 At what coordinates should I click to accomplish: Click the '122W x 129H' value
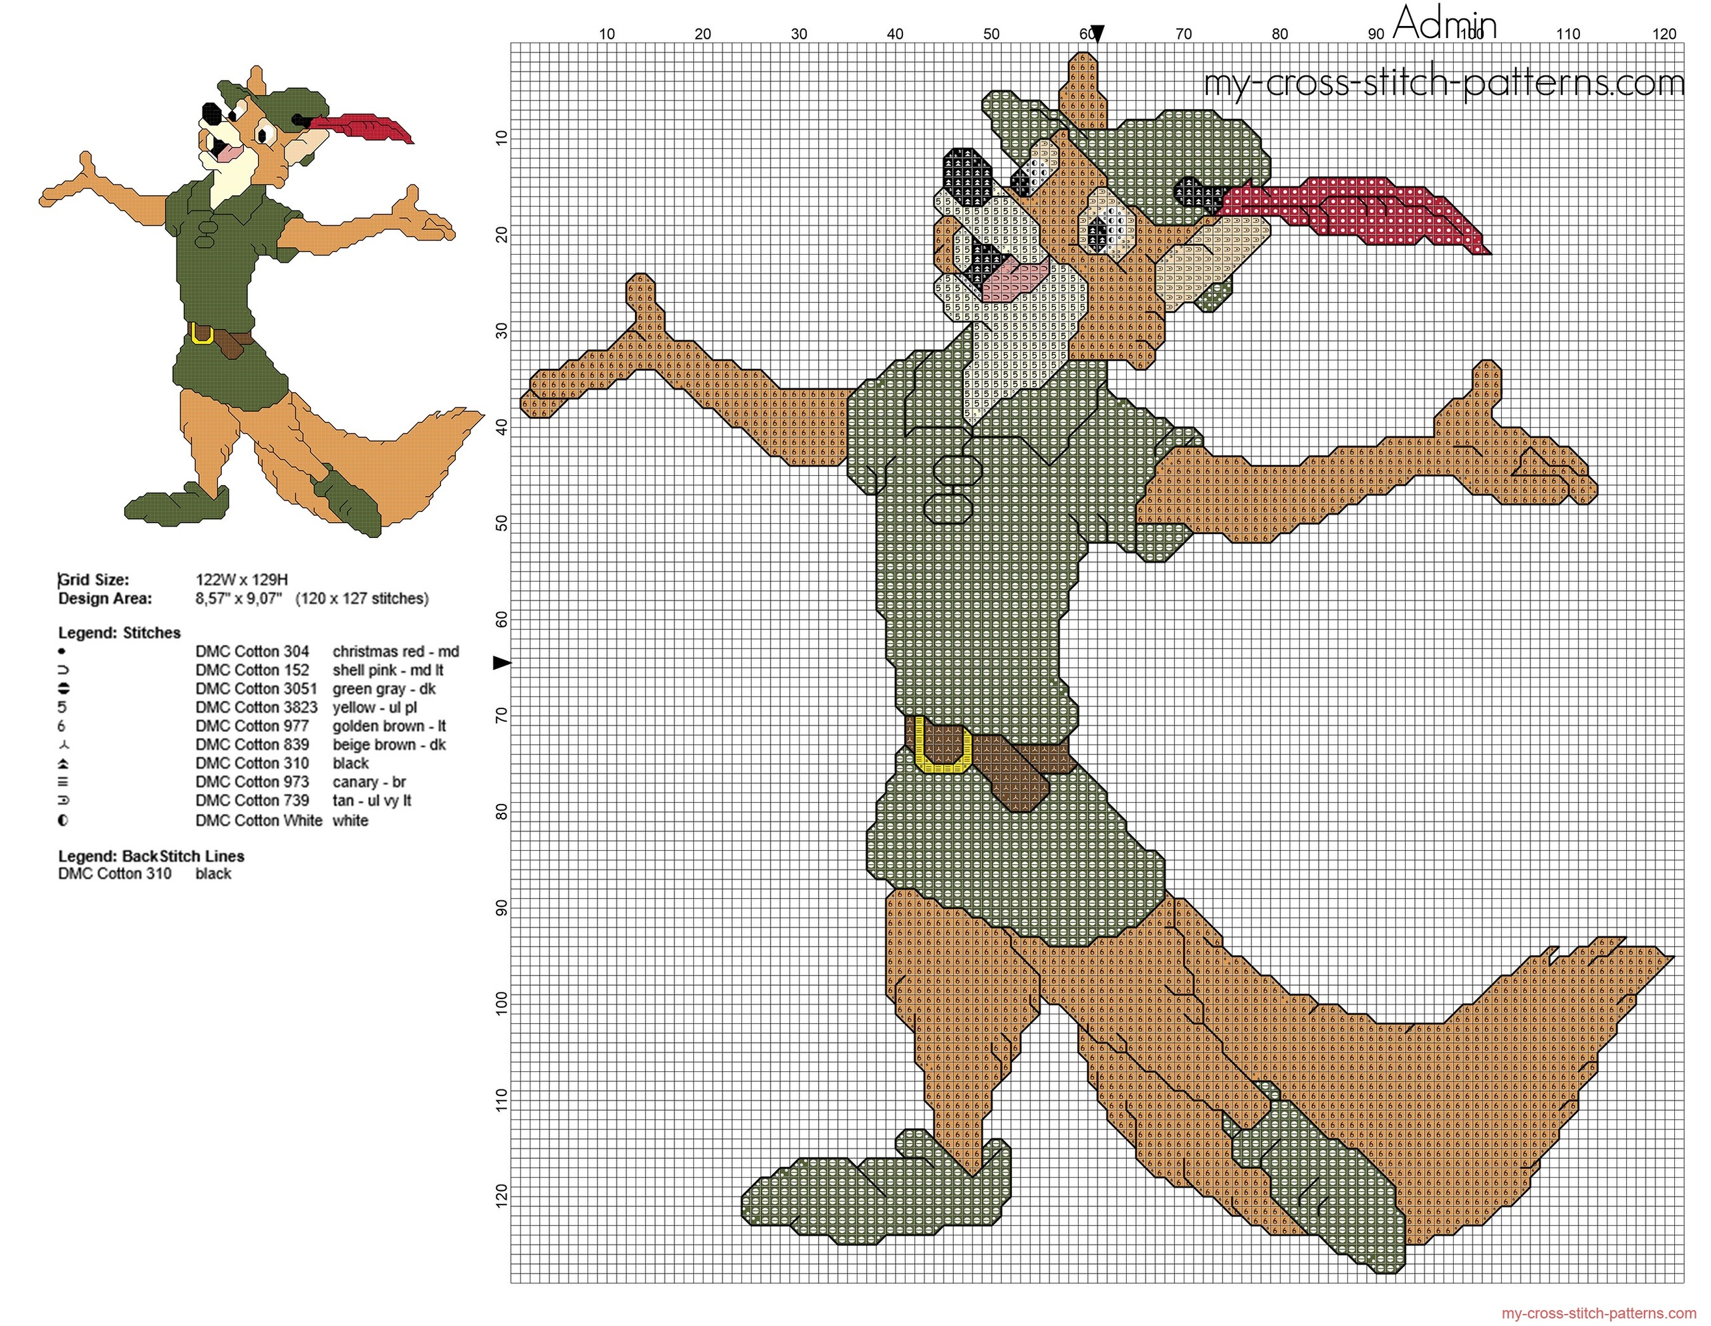(242, 579)
